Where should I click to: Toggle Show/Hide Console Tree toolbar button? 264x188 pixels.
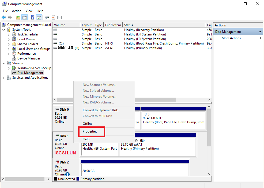25,18
